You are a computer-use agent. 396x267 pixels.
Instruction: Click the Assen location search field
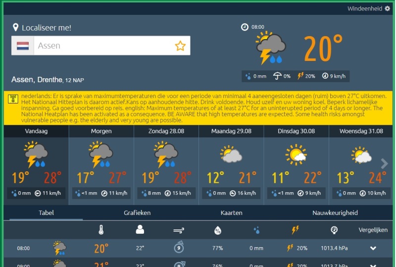104,46
